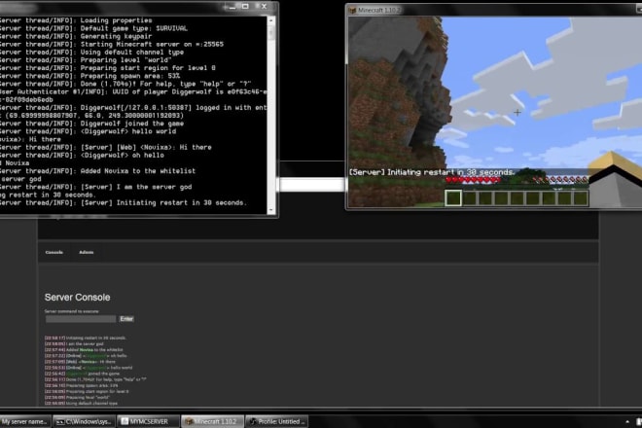Select Minecraft 1.10.2 taskbar button

pyautogui.click(x=212, y=421)
